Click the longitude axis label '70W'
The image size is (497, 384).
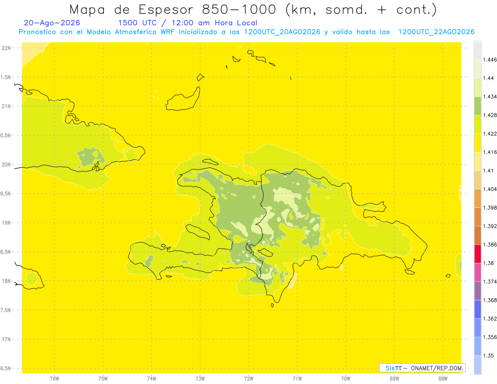click(346, 378)
